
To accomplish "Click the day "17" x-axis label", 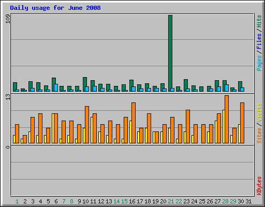I will click(x=140, y=201).
